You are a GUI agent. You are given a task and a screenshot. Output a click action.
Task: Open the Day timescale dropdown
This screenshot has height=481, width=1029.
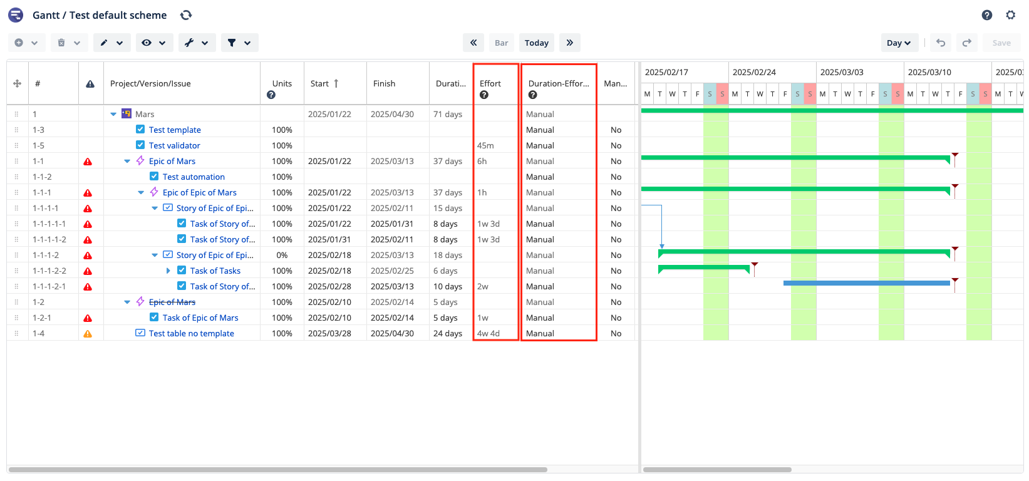[898, 43]
